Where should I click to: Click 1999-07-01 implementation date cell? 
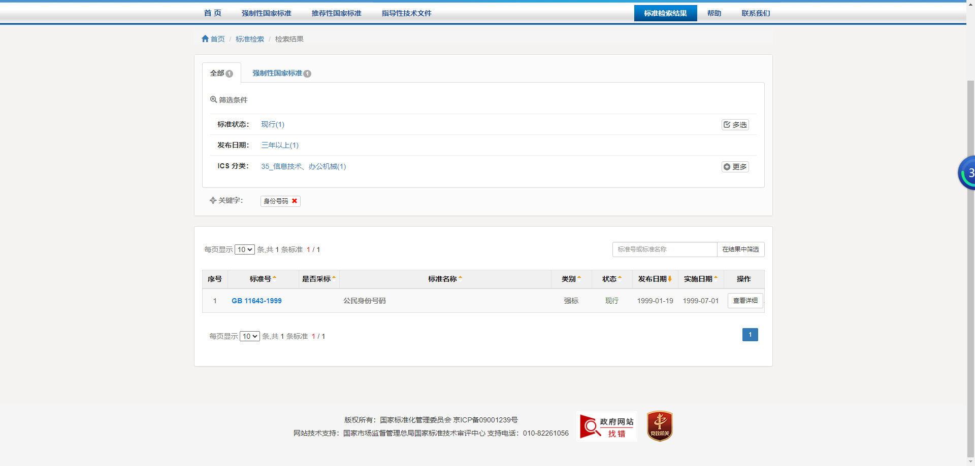pyautogui.click(x=701, y=301)
